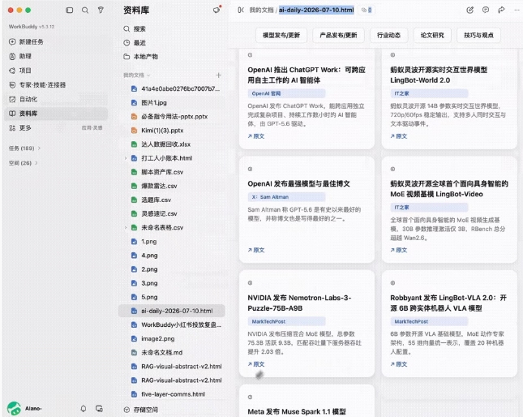Open search via the top magnifier icon

[x=85, y=11]
